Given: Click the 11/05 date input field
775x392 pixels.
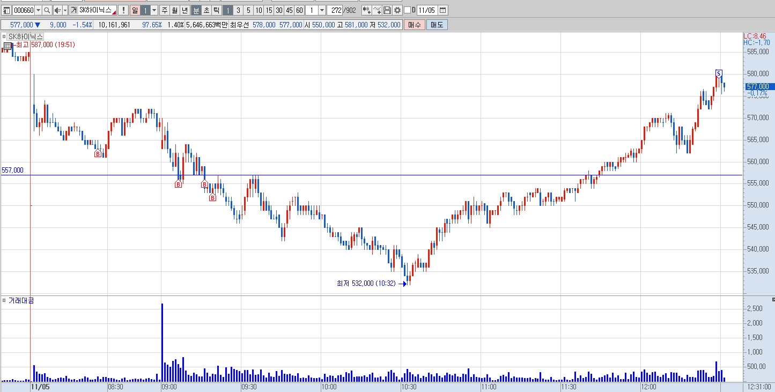Looking at the screenshot, I should (x=427, y=10).
